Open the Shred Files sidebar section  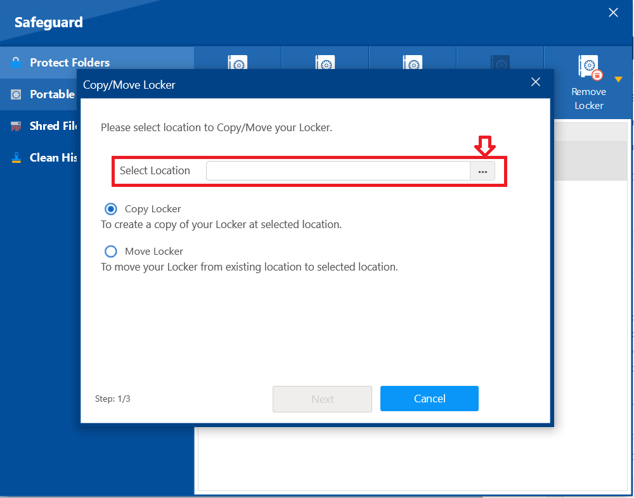39,126
